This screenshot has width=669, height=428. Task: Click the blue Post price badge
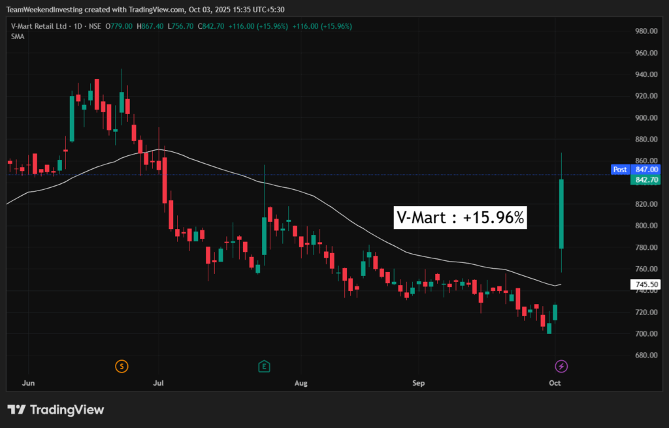[x=619, y=169]
